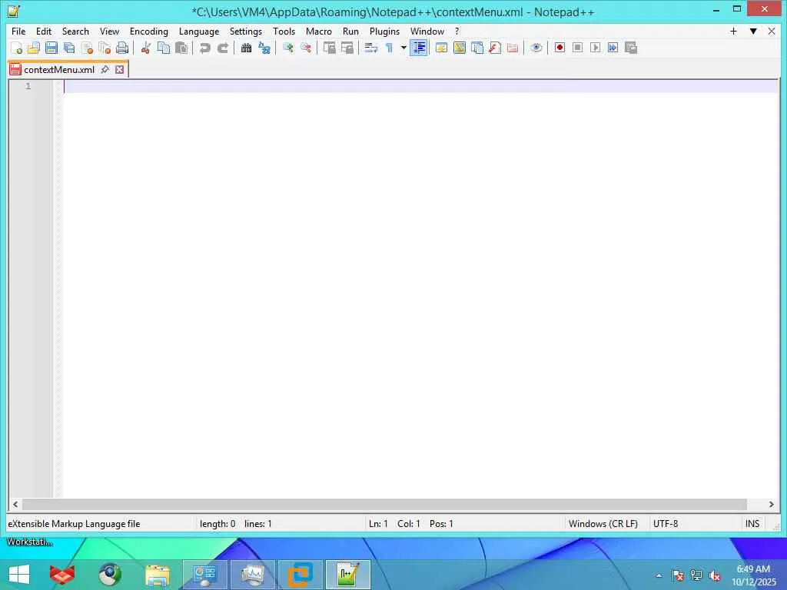Click line 1 in the editor area
The width and height of the screenshot is (787, 590).
click(x=420, y=86)
